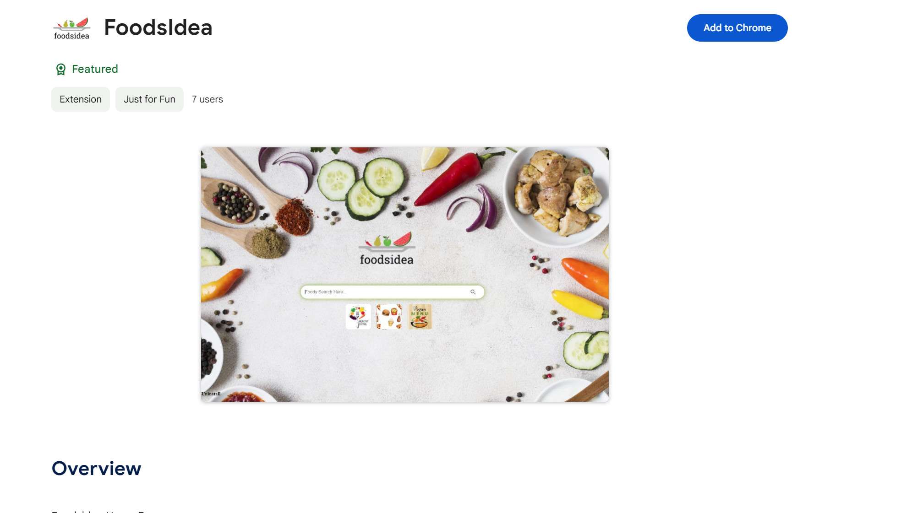Open the Vegan Menu shortcut tile

coord(419,317)
